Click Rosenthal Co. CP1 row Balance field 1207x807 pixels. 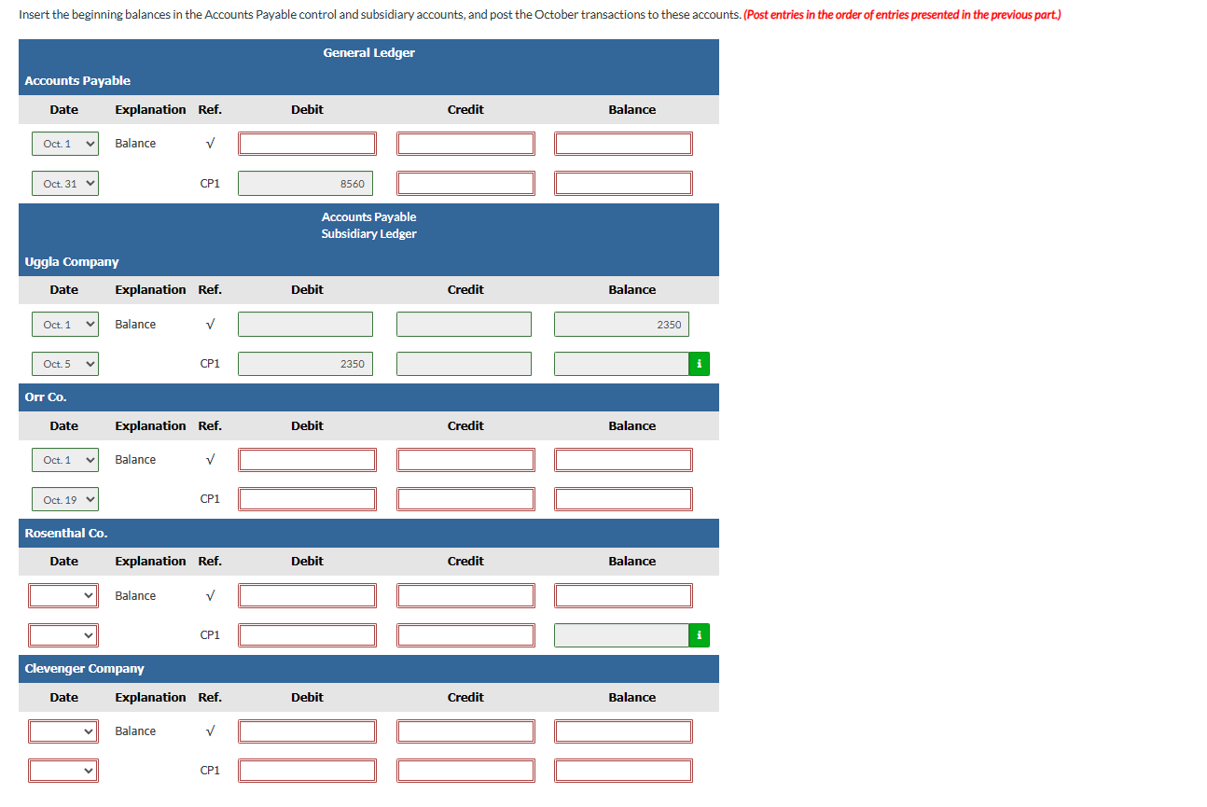[621, 635]
